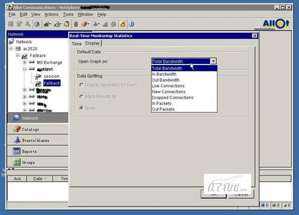Open the Reports navigation pane
Viewport: 299px width, 215px height.
[x=38, y=151]
